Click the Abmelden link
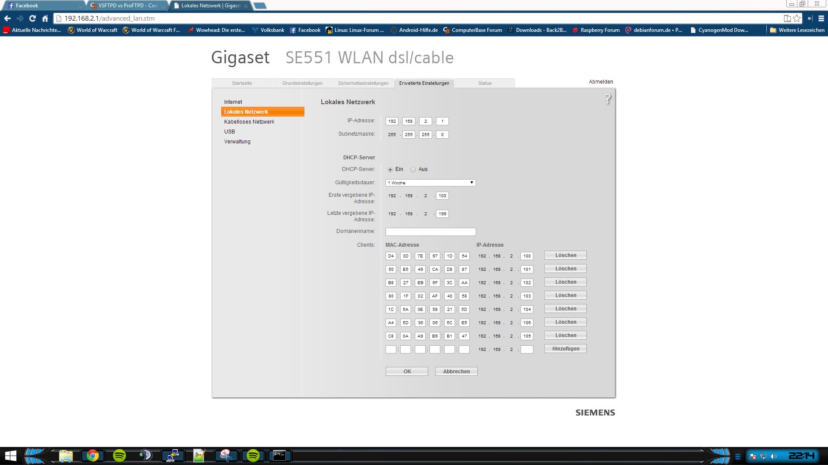Image resolution: width=828 pixels, height=465 pixels. [x=601, y=82]
